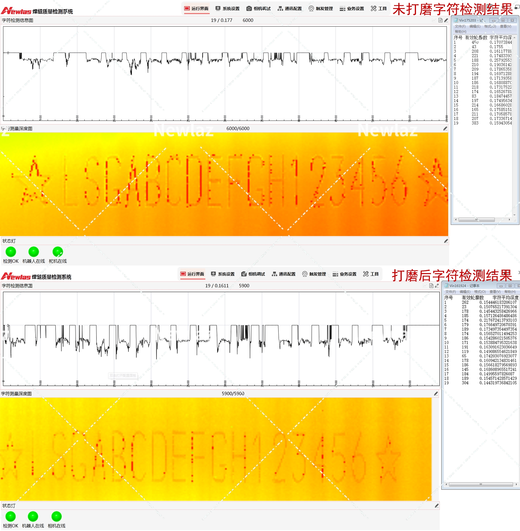This screenshot has height=531, width=520.
Task: Click pencil edit icon beside 19 / 0.177 header
Action: (x=446, y=20)
